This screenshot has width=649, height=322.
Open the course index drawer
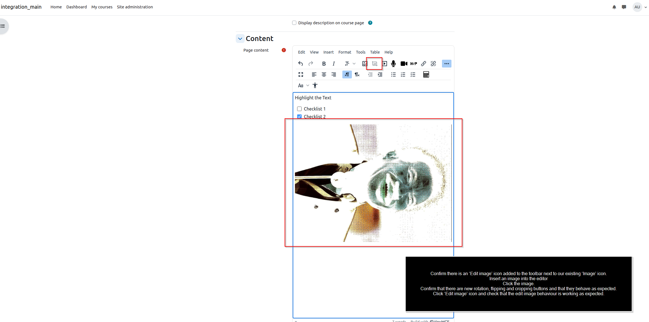pos(3,26)
